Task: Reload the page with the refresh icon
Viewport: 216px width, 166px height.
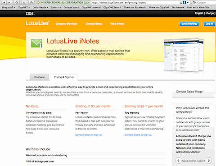Action: pyautogui.click(x=17, y=2)
